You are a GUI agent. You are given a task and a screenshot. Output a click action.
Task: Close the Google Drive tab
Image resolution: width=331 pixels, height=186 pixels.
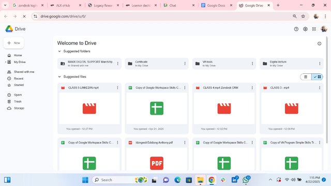click(268, 6)
